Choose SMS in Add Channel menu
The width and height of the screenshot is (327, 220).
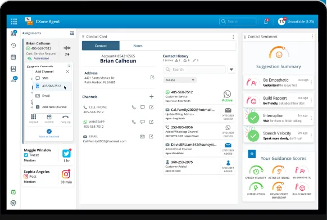point(52,78)
